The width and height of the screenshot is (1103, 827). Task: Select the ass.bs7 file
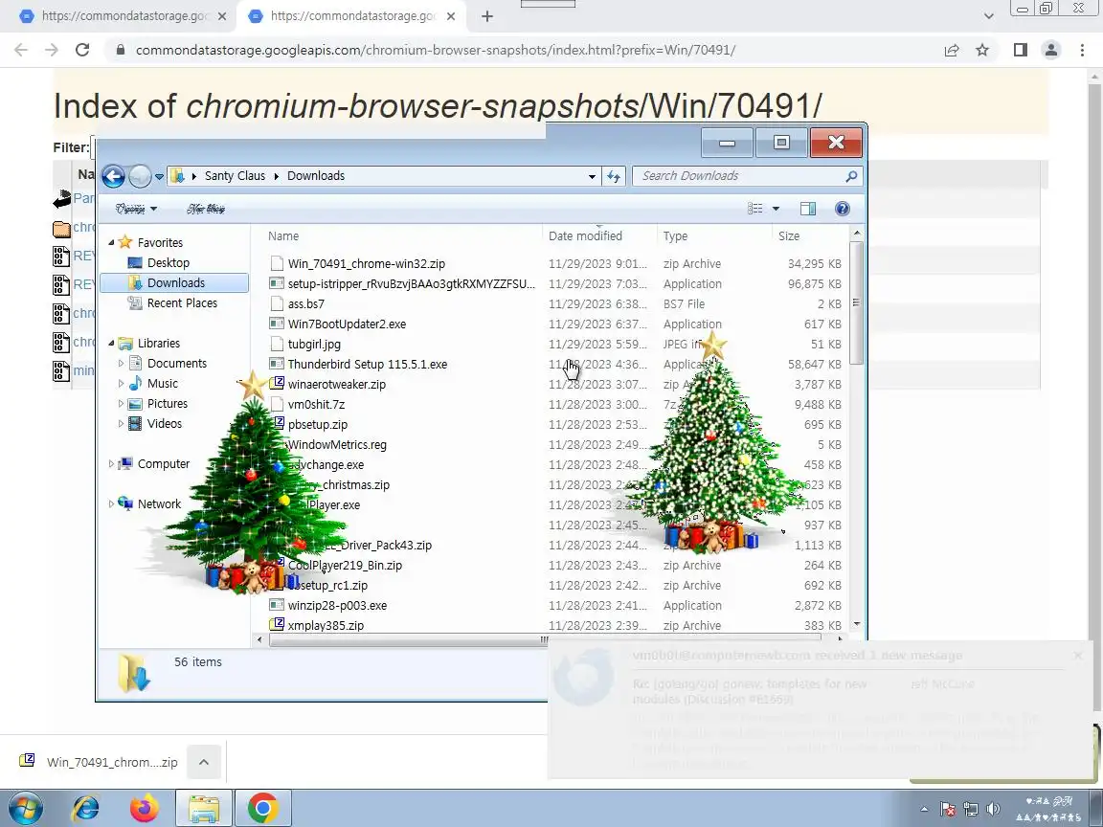306,303
